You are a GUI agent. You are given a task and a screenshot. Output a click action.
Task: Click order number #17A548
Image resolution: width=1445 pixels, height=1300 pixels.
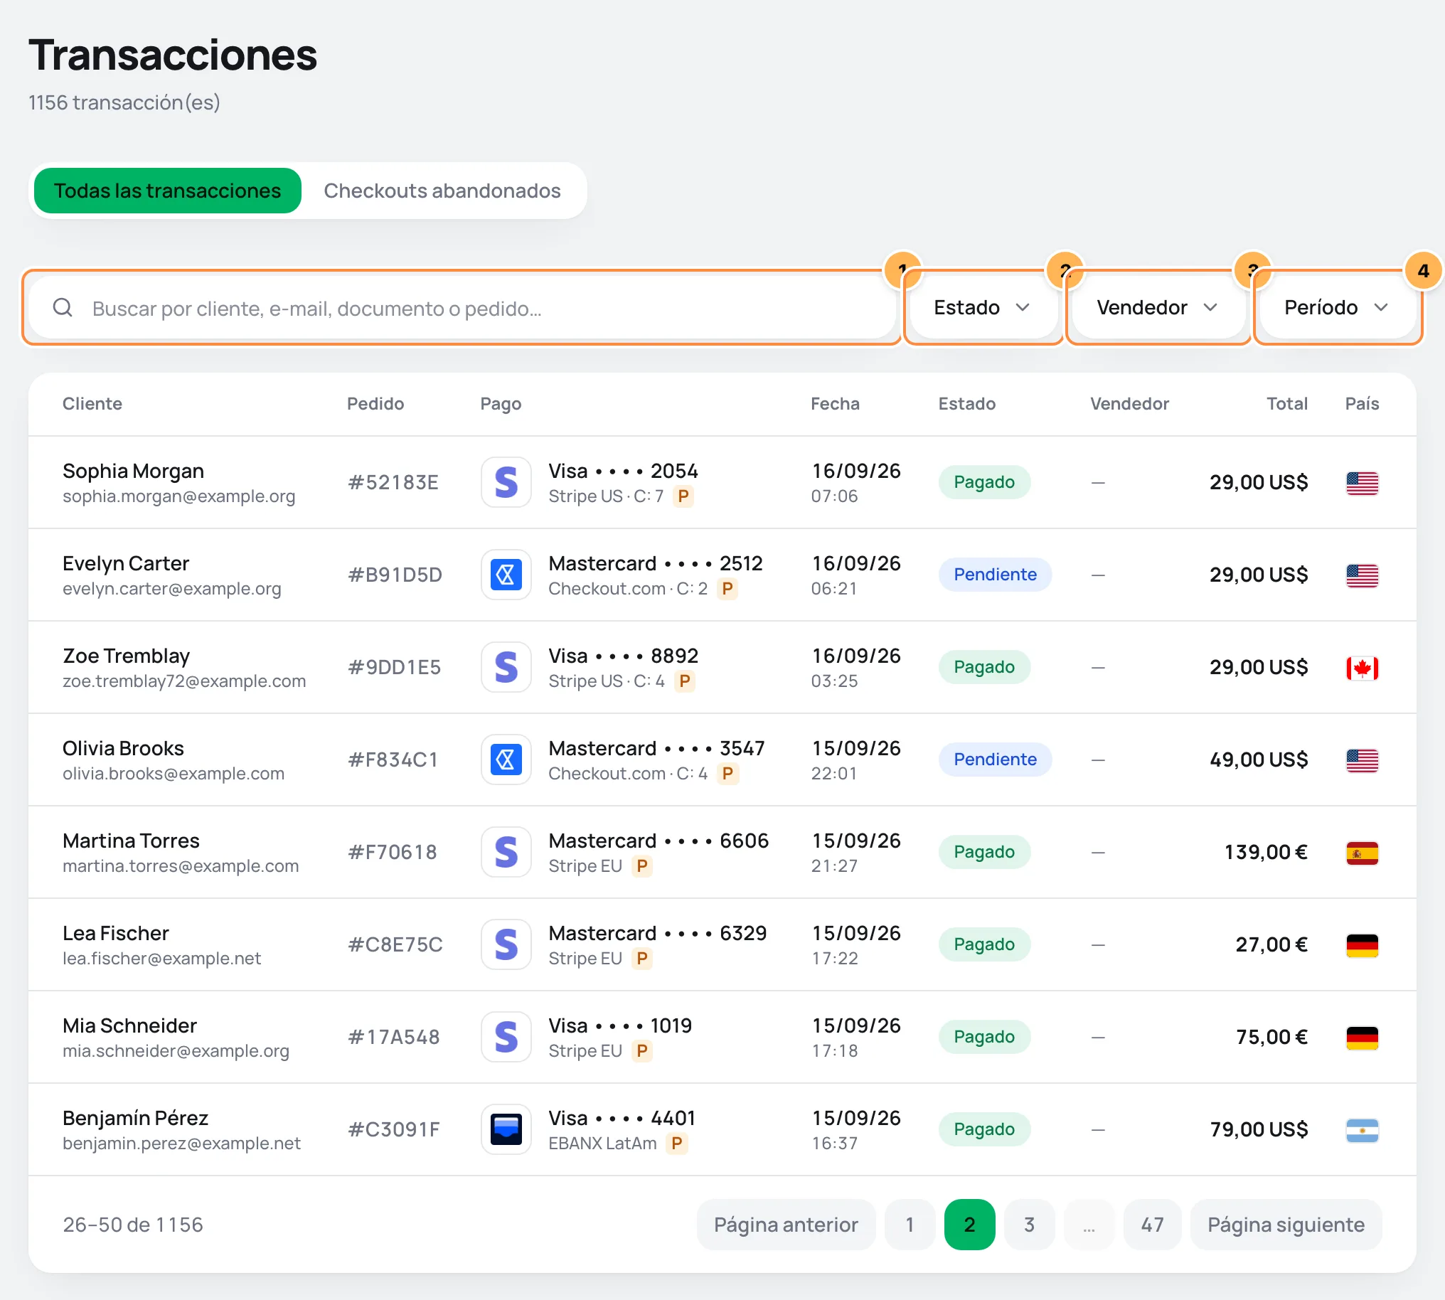click(x=393, y=1036)
